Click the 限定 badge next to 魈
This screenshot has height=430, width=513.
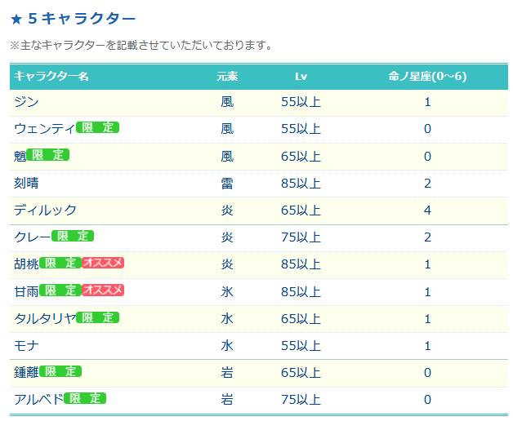point(47,155)
